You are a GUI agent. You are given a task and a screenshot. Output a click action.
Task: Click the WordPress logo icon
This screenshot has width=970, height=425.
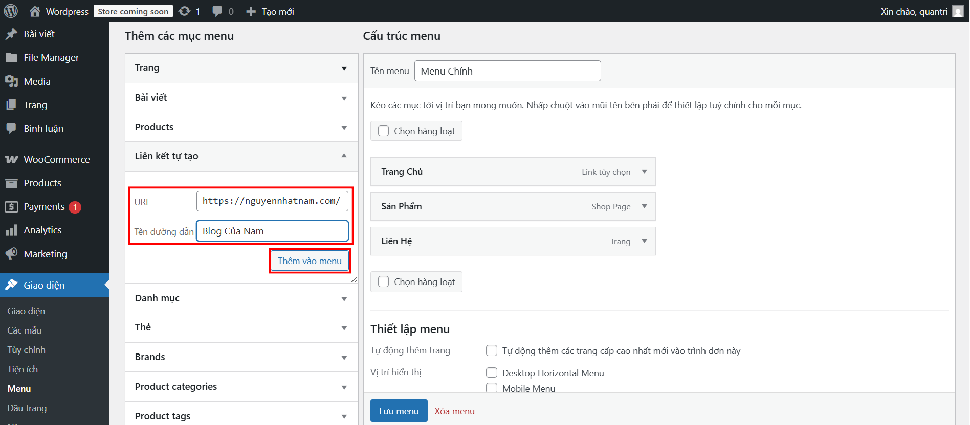pyautogui.click(x=11, y=11)
